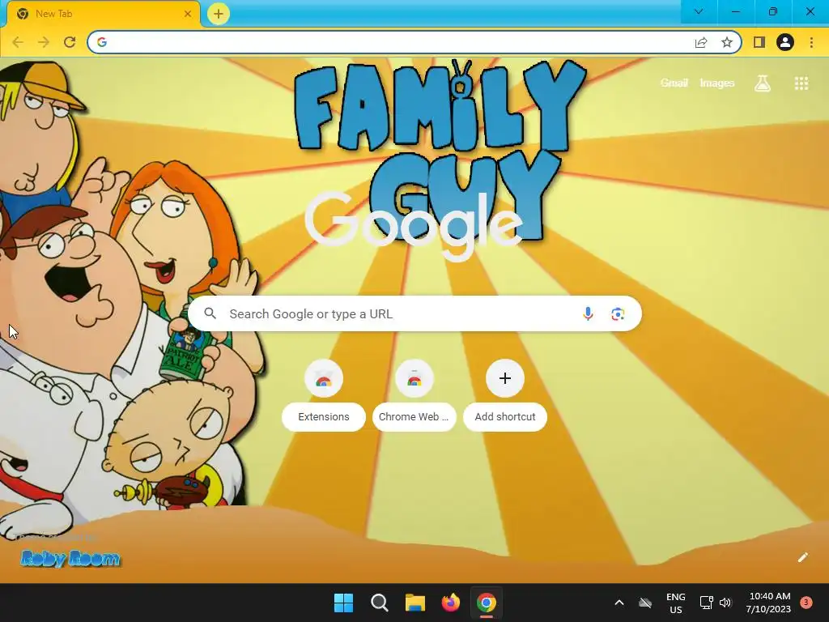
Task: Click the ENG US language indicator
Action: 676,603
